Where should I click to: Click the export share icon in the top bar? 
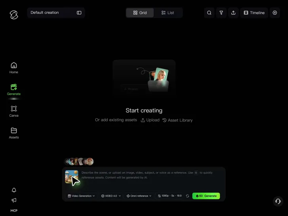click(233, 13)
